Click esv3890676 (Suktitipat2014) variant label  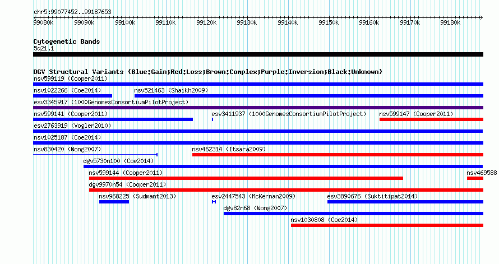372,196
